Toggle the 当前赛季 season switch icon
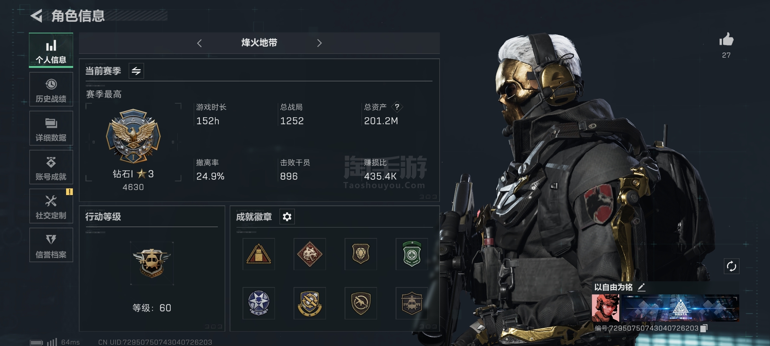The image size is (770, 346). click(x=136, y=71)
